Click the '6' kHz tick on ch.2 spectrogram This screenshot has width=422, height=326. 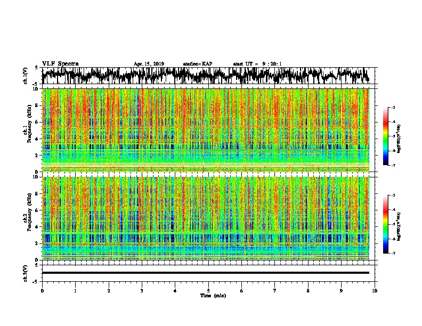(x=37, y=210)
